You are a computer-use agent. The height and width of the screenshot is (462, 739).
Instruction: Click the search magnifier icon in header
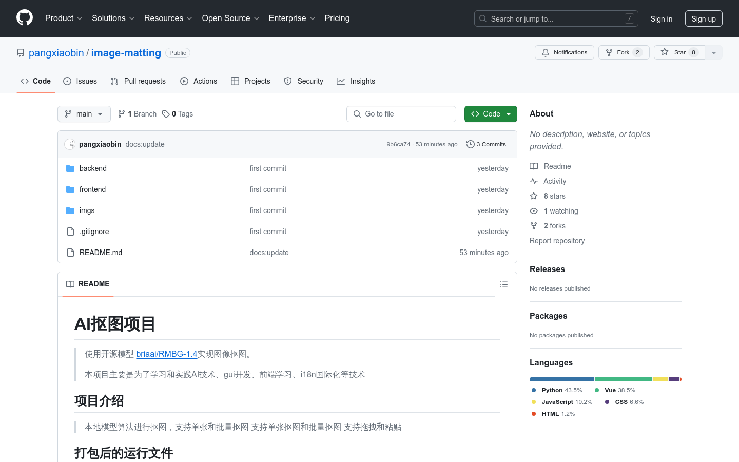coord(483,18)
